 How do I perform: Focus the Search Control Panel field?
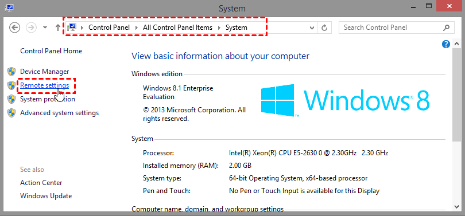click(x=391, y=28)
